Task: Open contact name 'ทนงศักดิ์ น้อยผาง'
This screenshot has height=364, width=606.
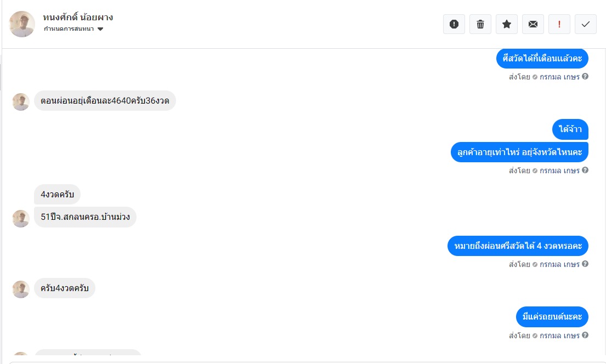Action: (78, 17)
